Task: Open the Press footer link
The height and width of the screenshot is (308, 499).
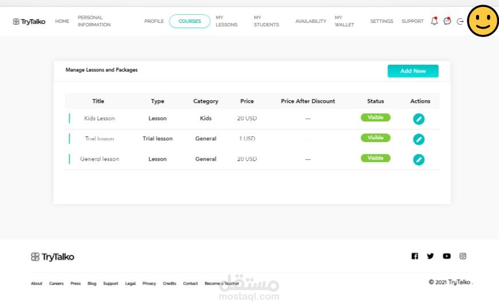Action: (76, 283)
